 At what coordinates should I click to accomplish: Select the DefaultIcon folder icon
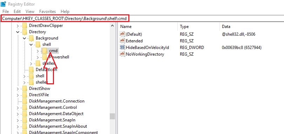pos(31,70)
